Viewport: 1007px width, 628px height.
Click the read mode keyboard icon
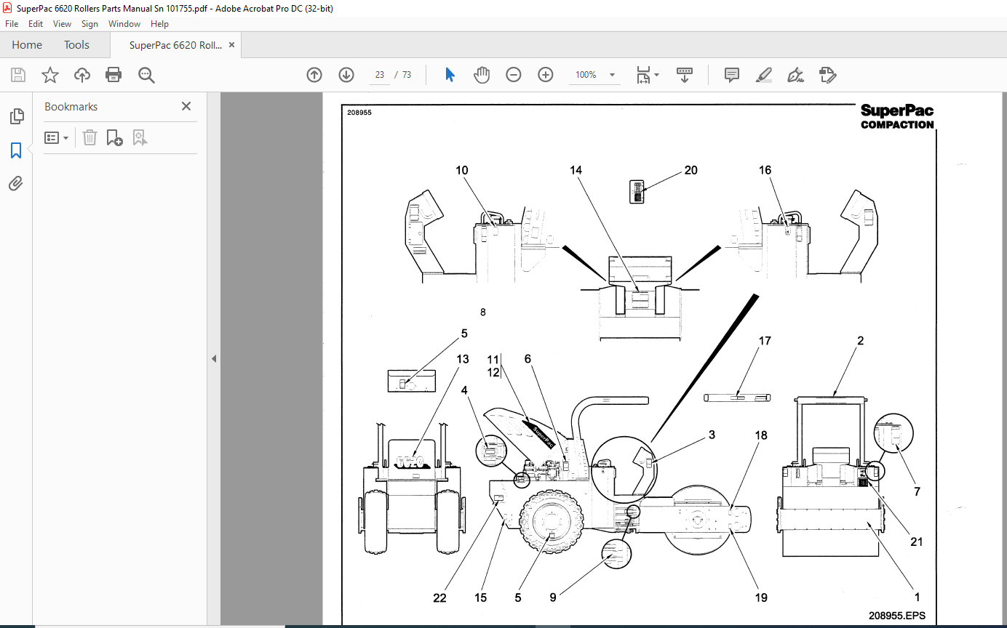684,75
